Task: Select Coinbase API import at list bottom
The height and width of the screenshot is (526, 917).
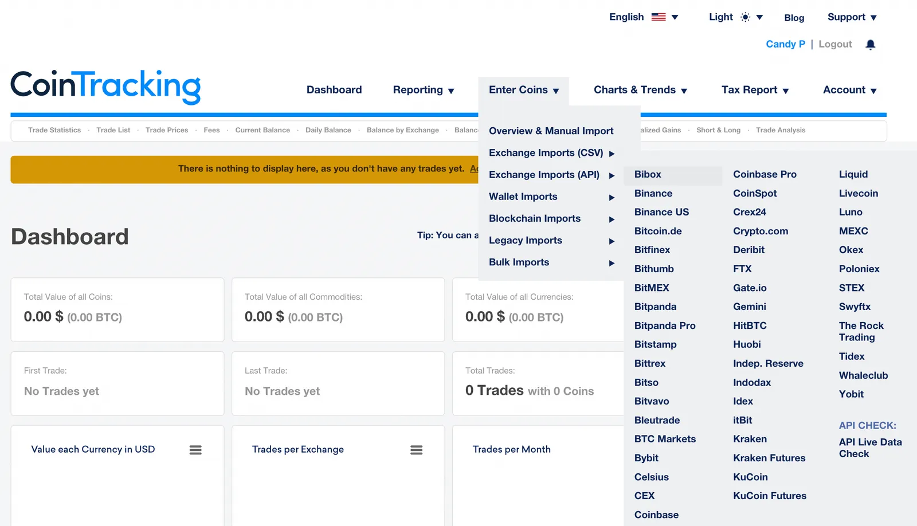Action: [x=656, y=515]
